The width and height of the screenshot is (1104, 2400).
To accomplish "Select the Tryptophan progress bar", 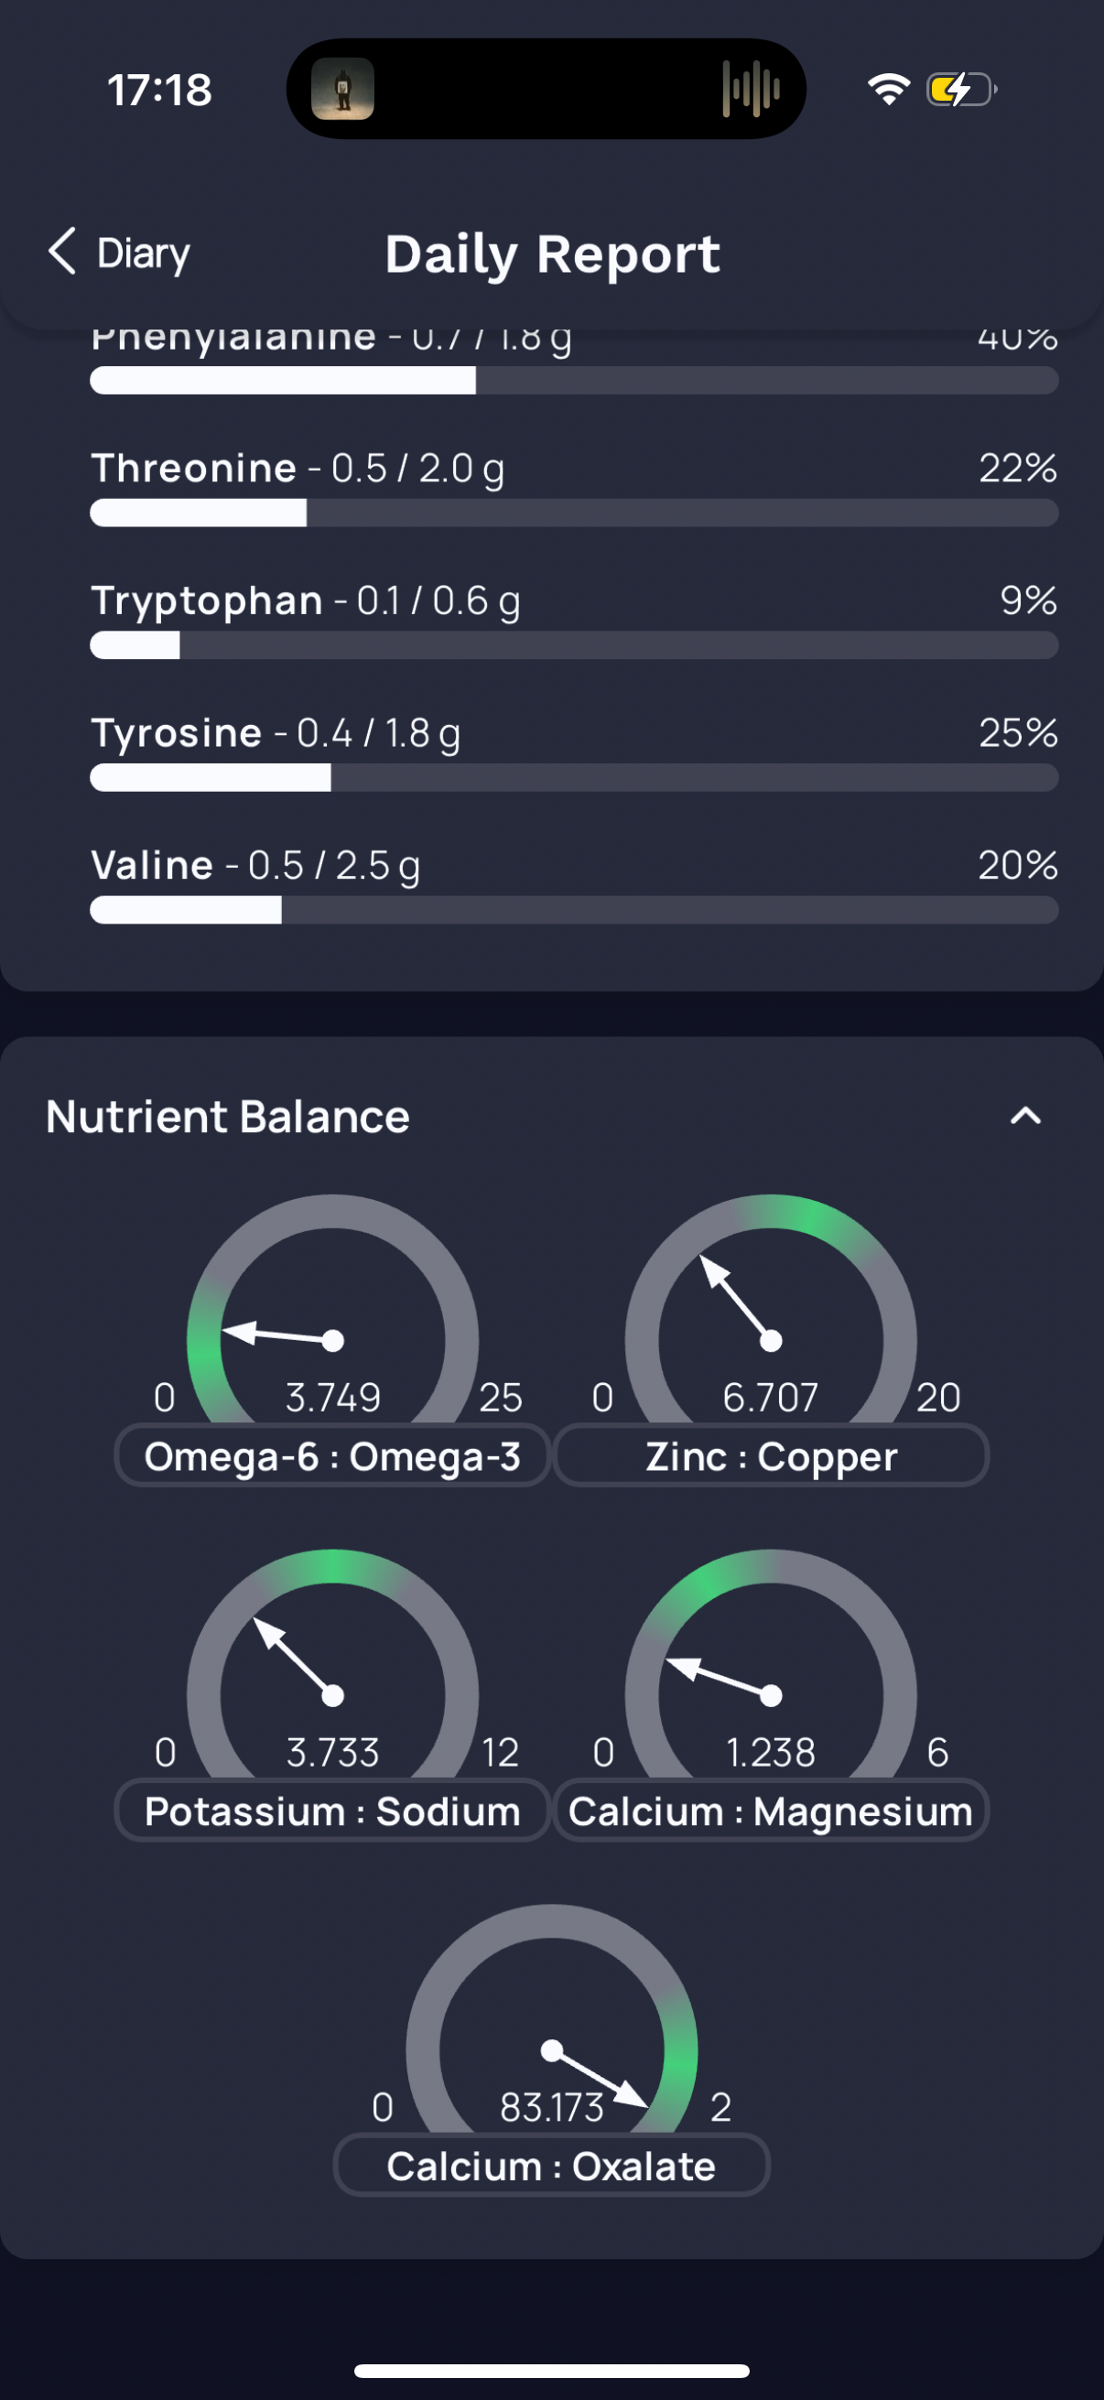I will pyautogui.click(x=574, y=644).
